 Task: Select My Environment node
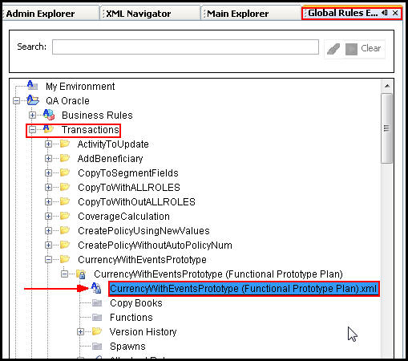point(80,87)
